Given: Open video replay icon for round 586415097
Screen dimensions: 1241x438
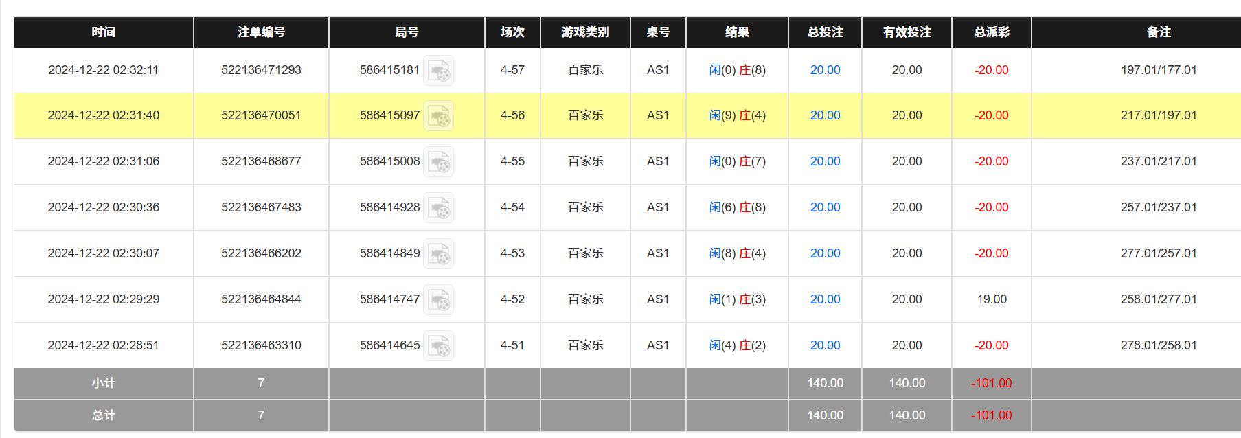Looking at the screenshot, I should pyautogui.click(x=438, y=116).
